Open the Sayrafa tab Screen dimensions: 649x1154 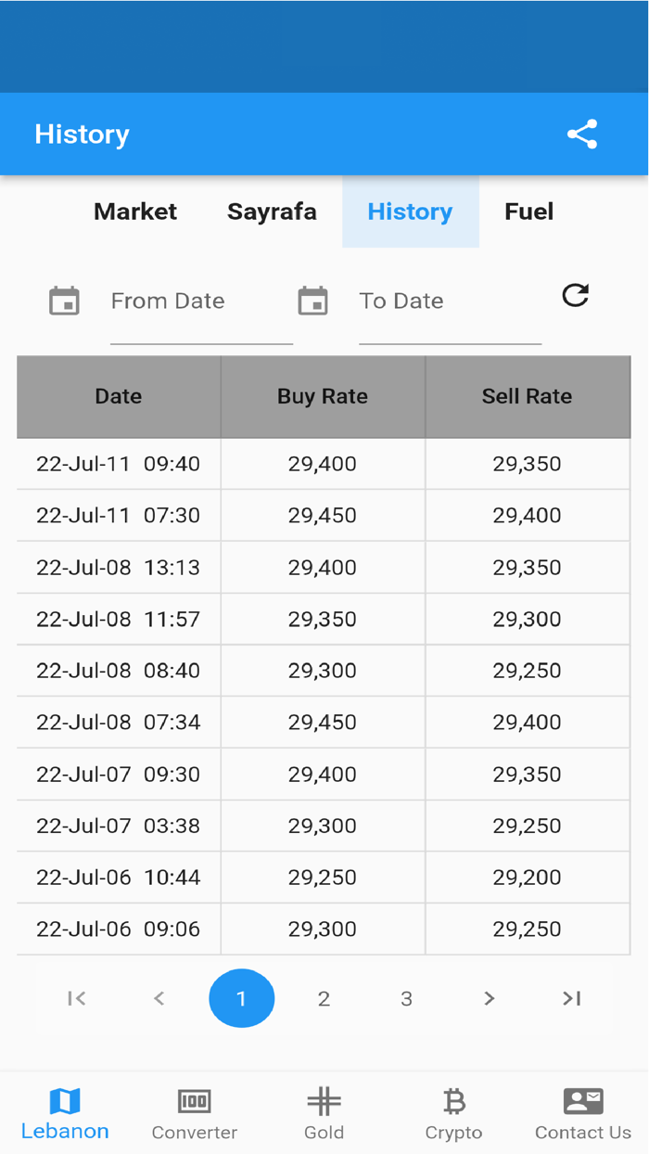(272, 212)
